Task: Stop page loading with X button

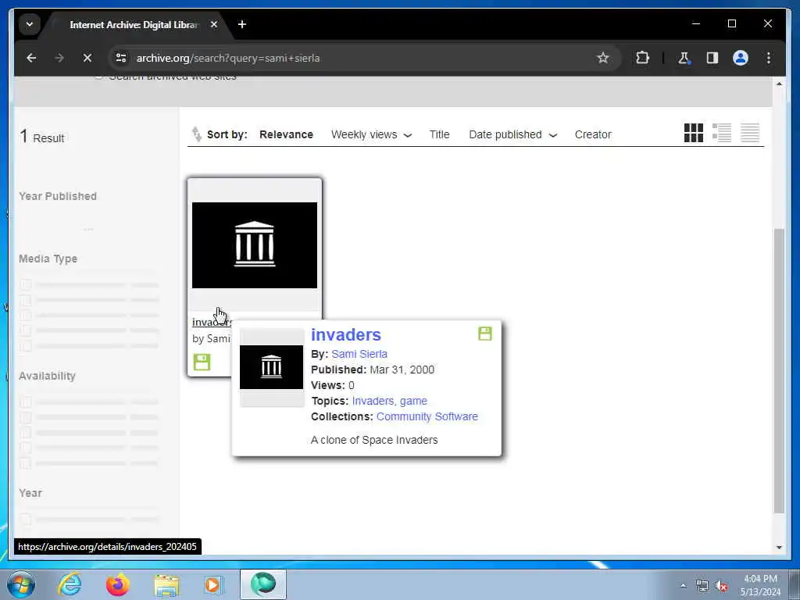Action: tap(87, 58)
